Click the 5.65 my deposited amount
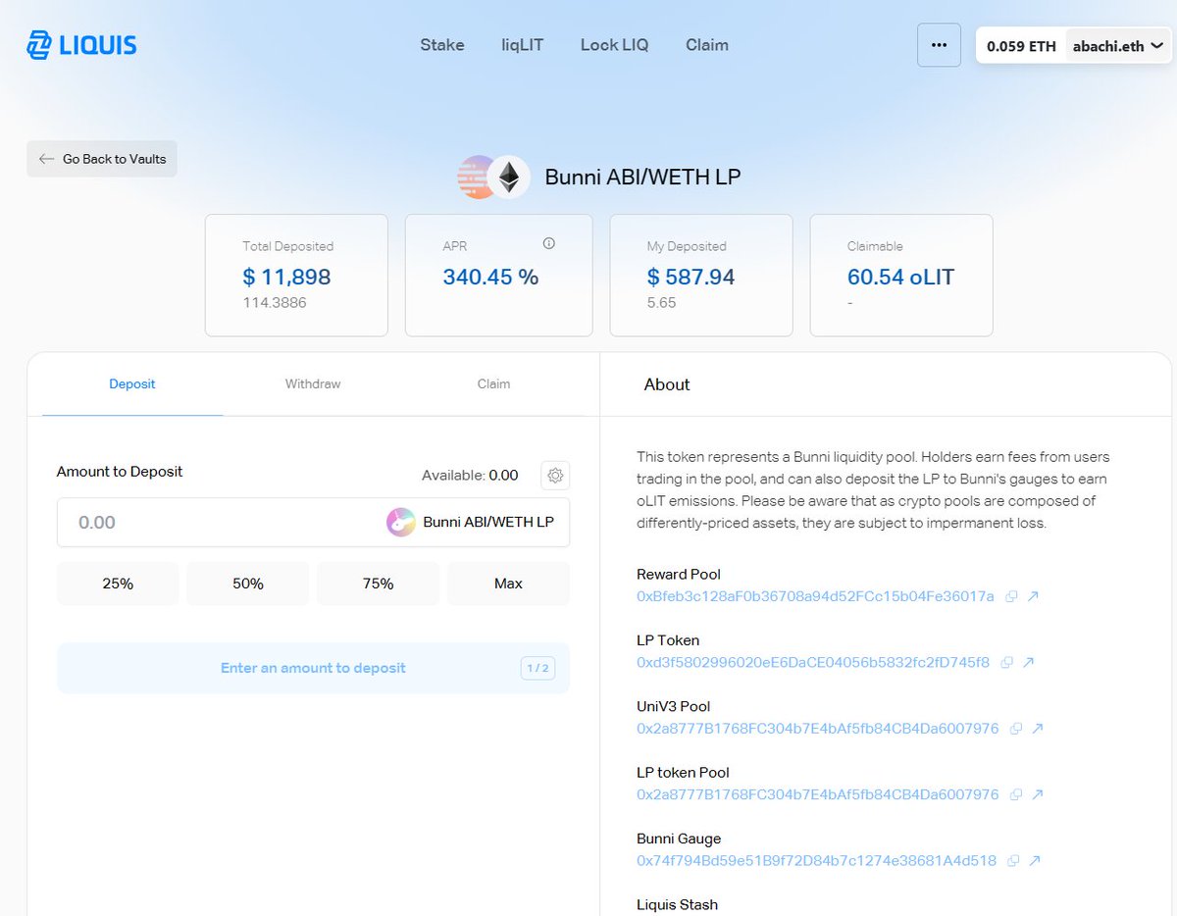 point(661,303)
